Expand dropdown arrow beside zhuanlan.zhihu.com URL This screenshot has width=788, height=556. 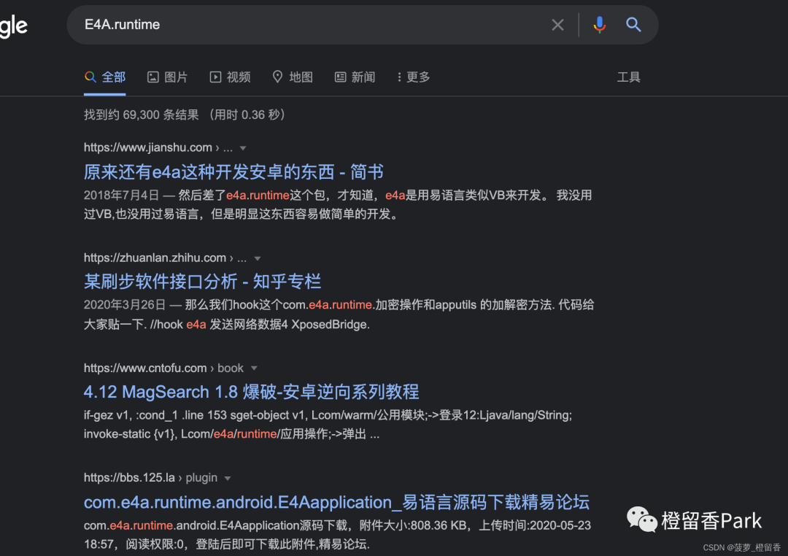point(258,258)
